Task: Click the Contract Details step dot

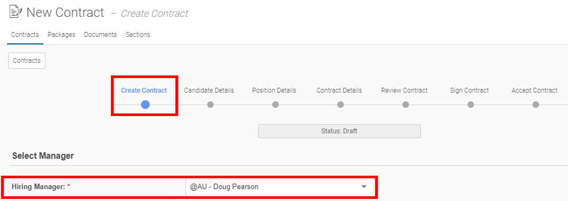Action: coord(340,104)
